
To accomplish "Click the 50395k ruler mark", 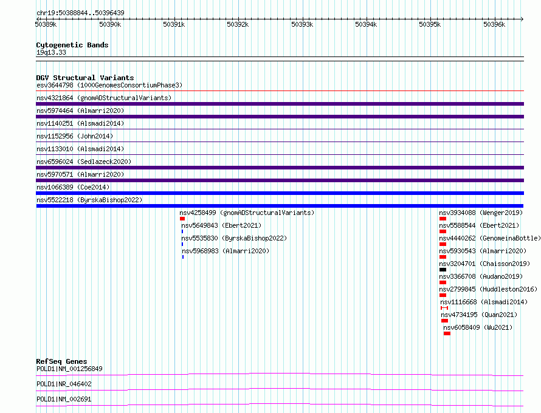I will pyautogui.click(x=430, y=24).
